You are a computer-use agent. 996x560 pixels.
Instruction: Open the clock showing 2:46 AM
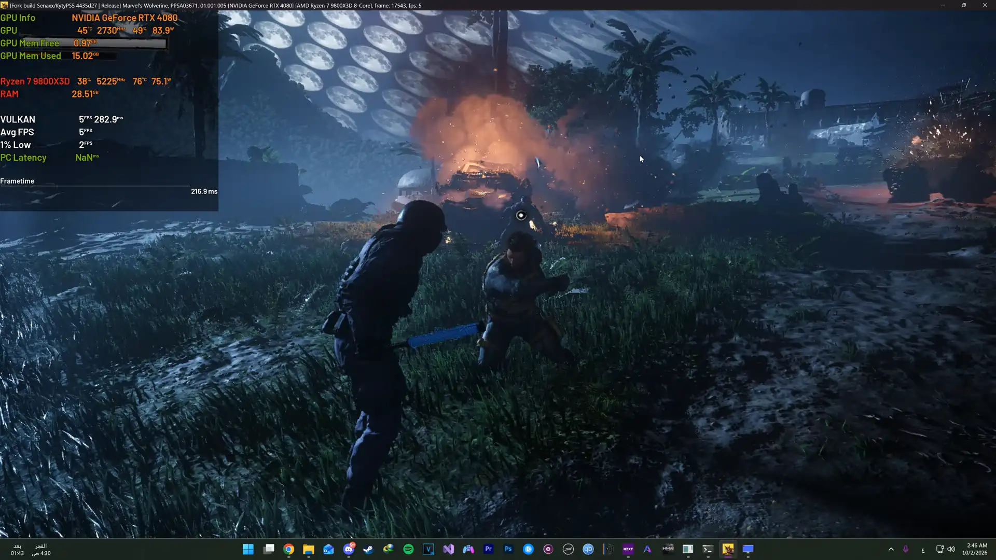point(975,549)
